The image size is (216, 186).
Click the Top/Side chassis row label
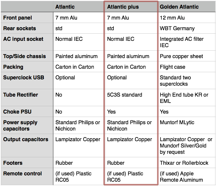tap(24, 56)
